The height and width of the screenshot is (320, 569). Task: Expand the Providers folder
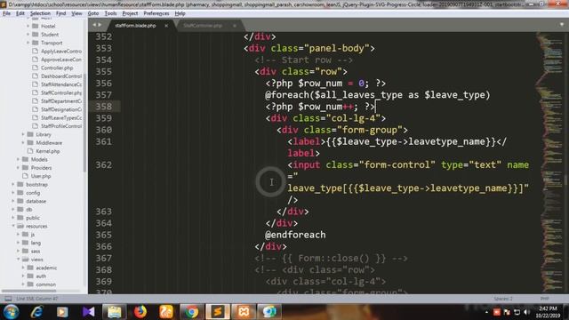tap(18, 168)
